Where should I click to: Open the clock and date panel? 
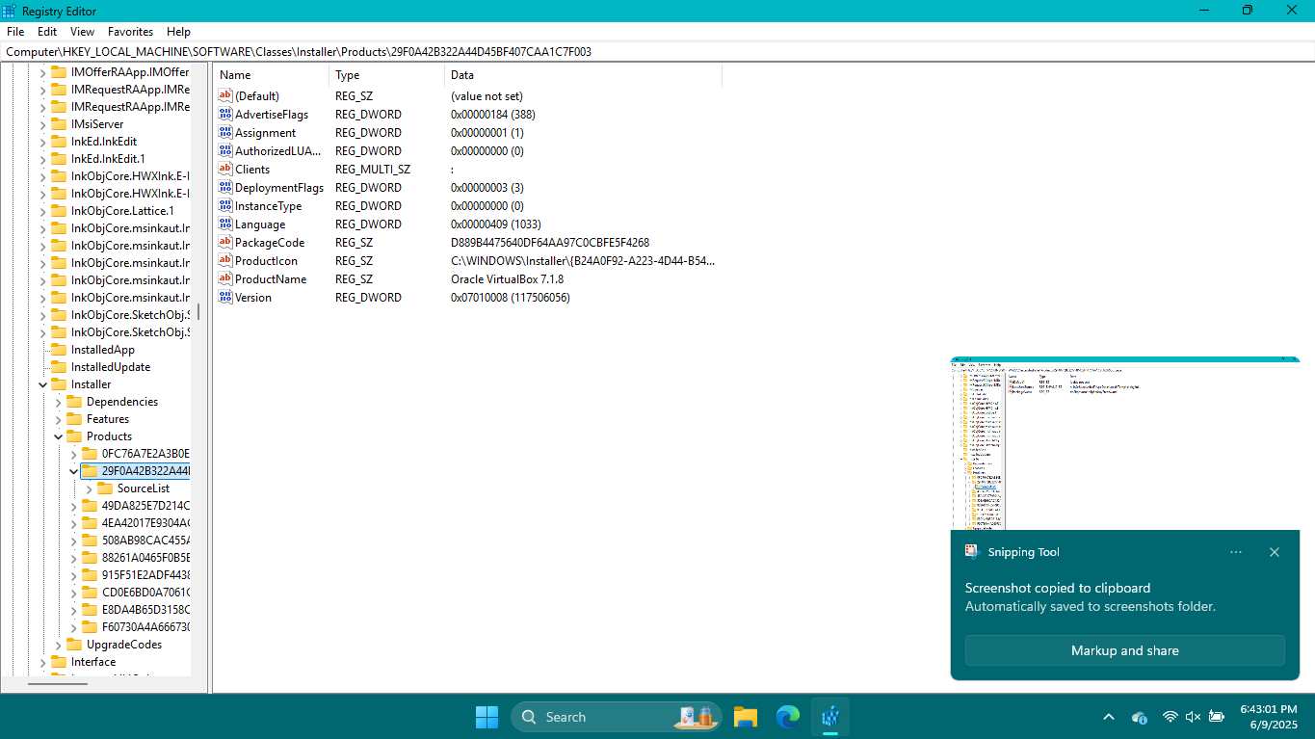click(x=1268, y=717)
